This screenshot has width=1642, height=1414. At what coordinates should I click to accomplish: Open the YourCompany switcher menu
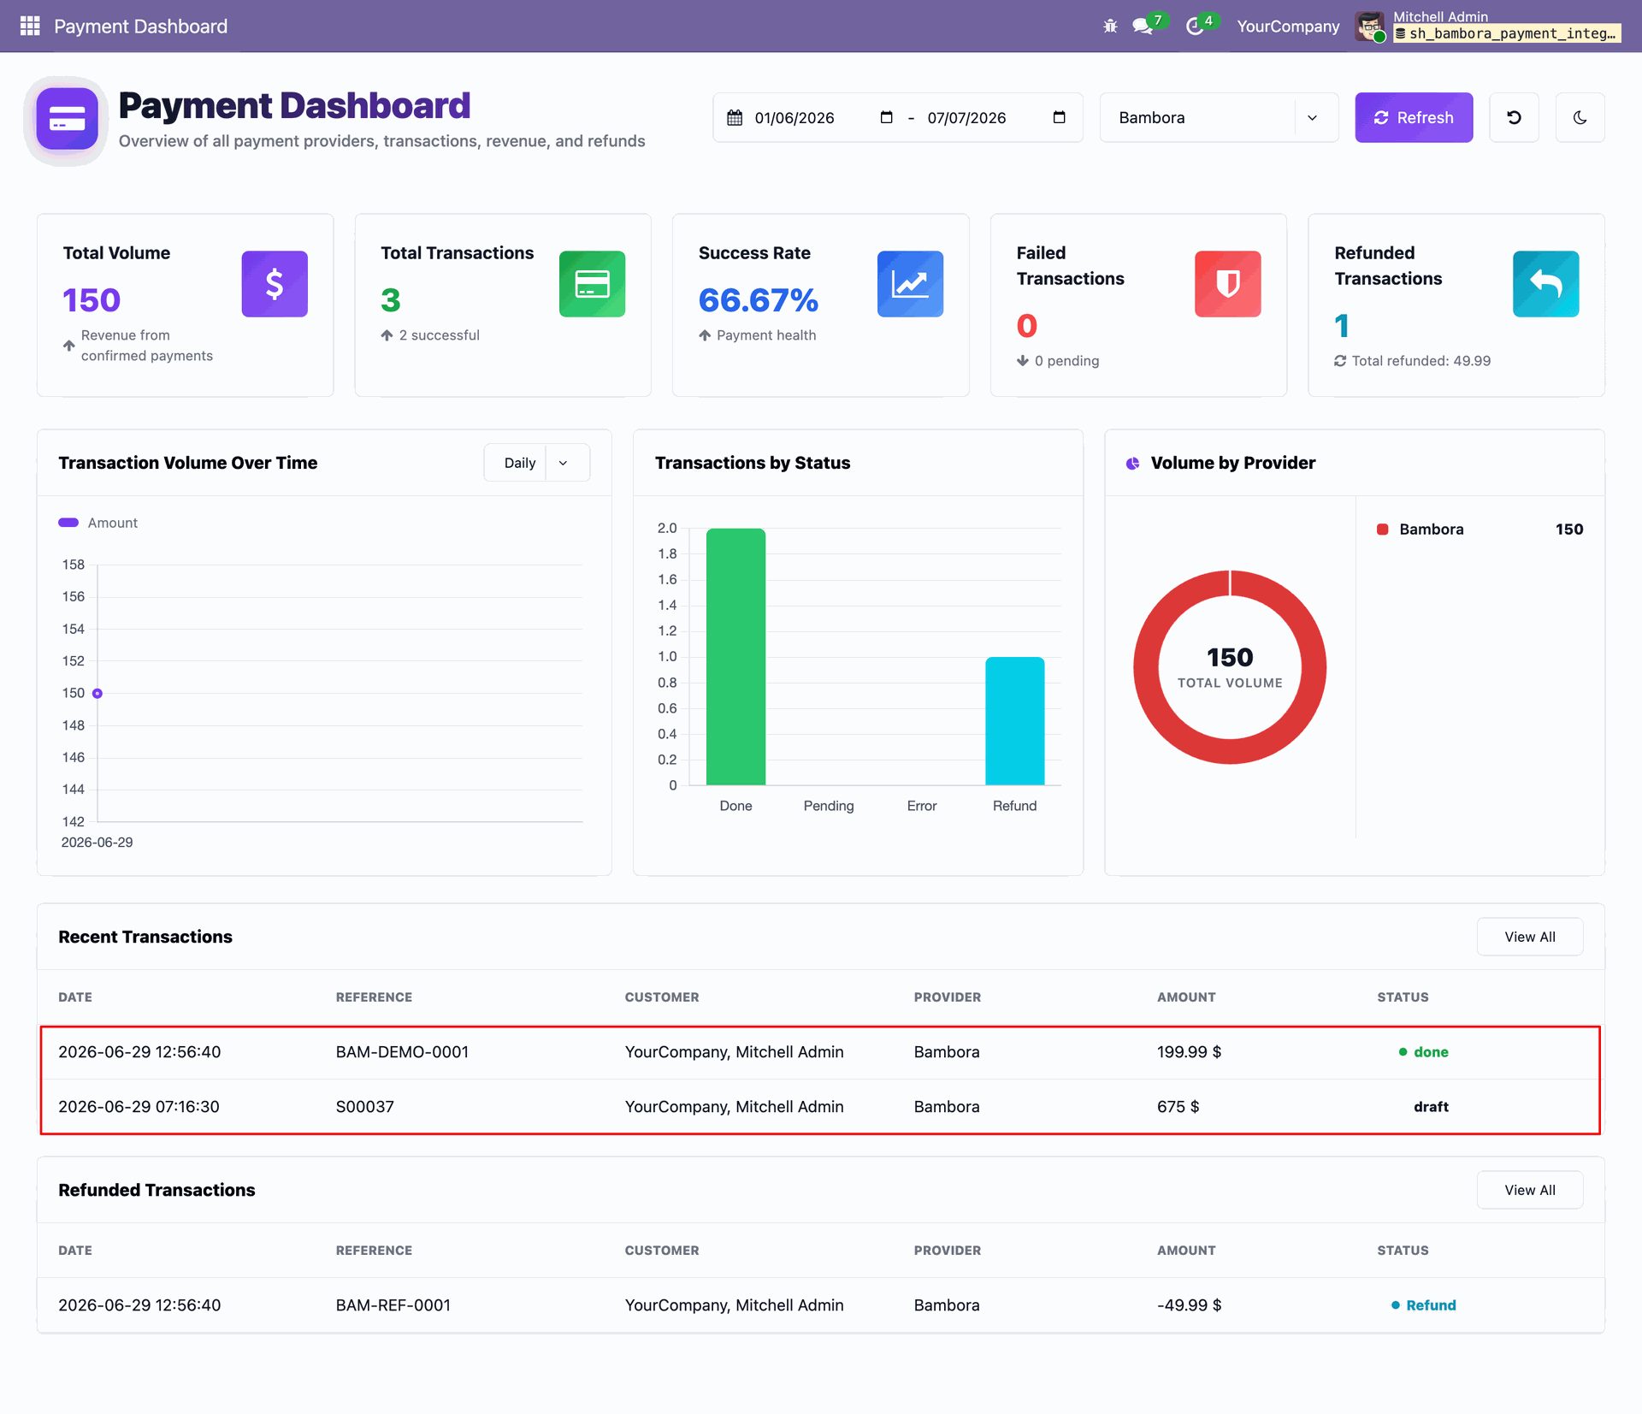(1288, 27)
